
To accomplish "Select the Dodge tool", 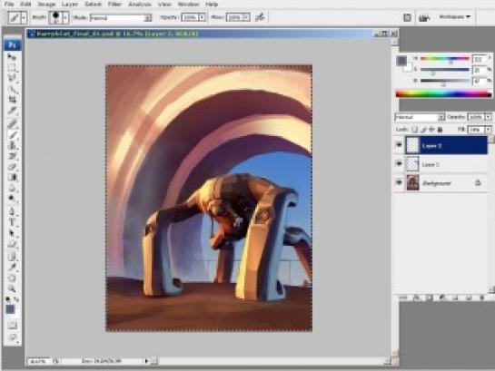I will click(12, 199).
